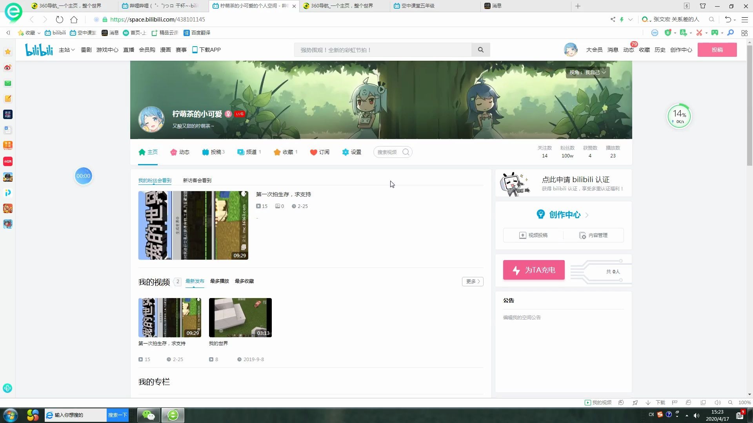Click the volume icon in system tray
This screenshot has width=753, height=423.
coord(696,415)
